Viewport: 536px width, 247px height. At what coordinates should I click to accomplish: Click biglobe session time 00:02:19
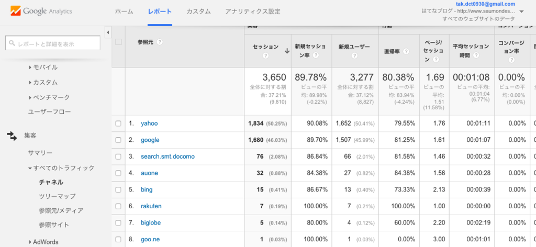click(x=478, y=223)
